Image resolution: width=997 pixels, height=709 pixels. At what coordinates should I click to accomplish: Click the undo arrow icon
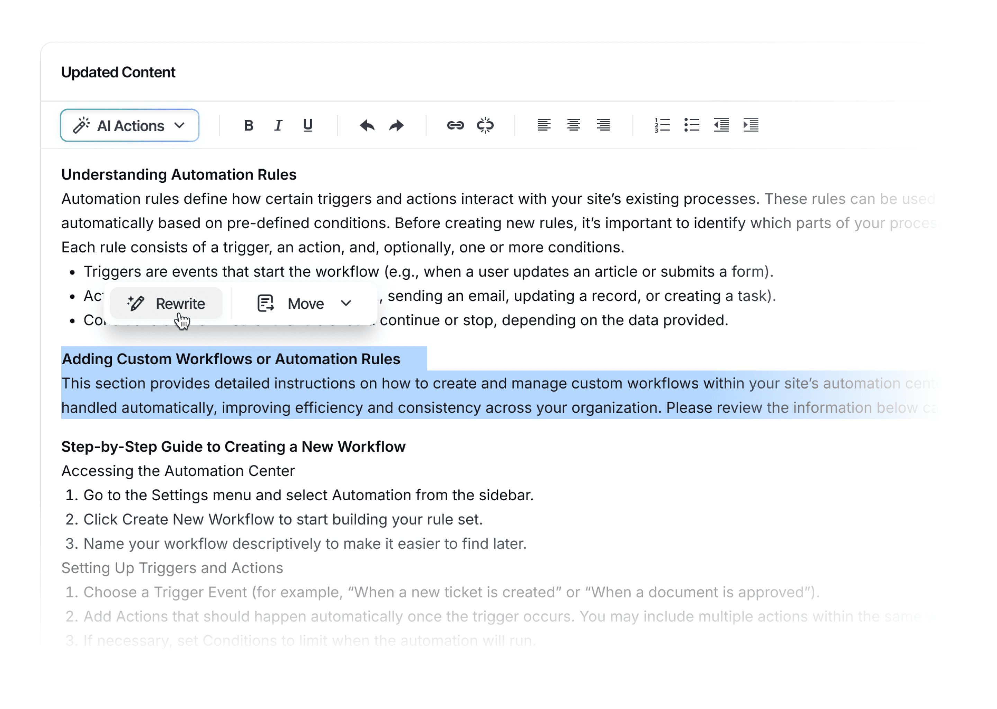pos(367,126)
